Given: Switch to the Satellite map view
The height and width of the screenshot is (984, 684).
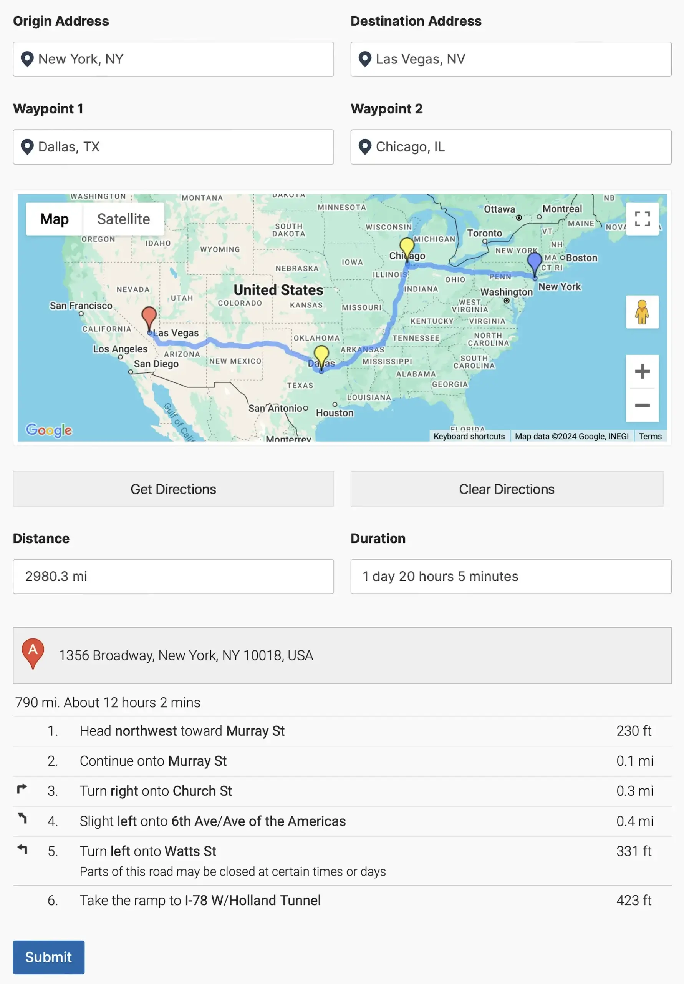Looking at the screenshot, I should click(x=123, y=219).
